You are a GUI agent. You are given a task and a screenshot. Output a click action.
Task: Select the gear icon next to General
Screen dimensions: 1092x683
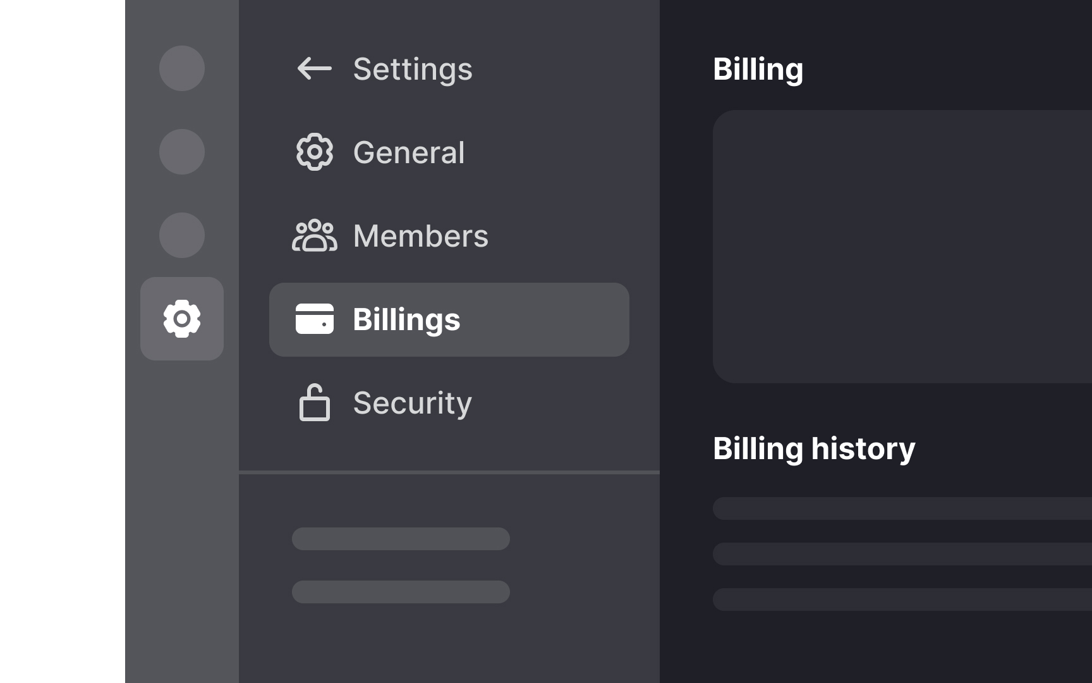(x=313, y=152)
